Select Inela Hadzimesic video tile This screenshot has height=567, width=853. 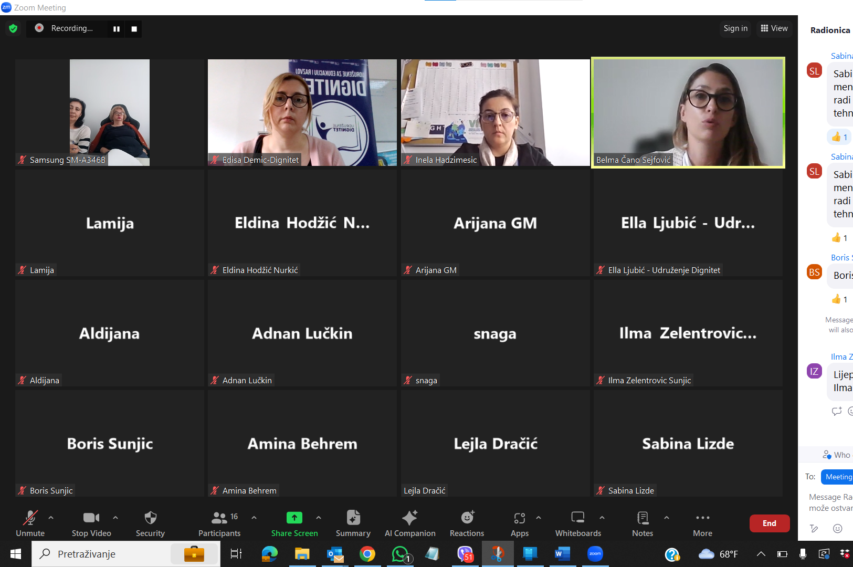pyautogui.click(x=496, y=112)
